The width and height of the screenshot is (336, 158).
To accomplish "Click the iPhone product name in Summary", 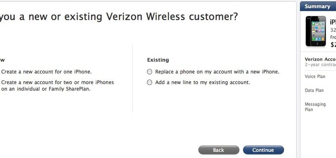I will pos(333,22).
